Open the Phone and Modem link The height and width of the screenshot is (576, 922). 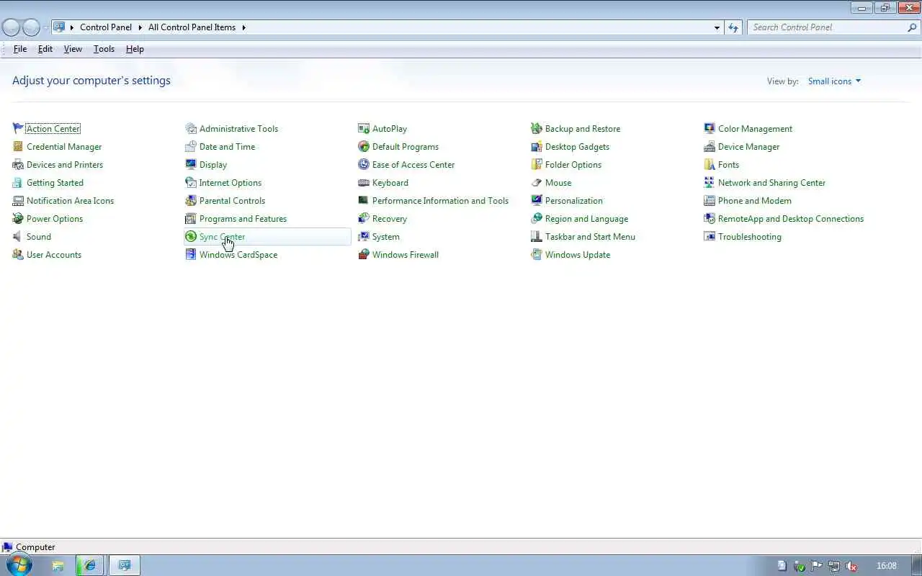click(x=754, y=201)
